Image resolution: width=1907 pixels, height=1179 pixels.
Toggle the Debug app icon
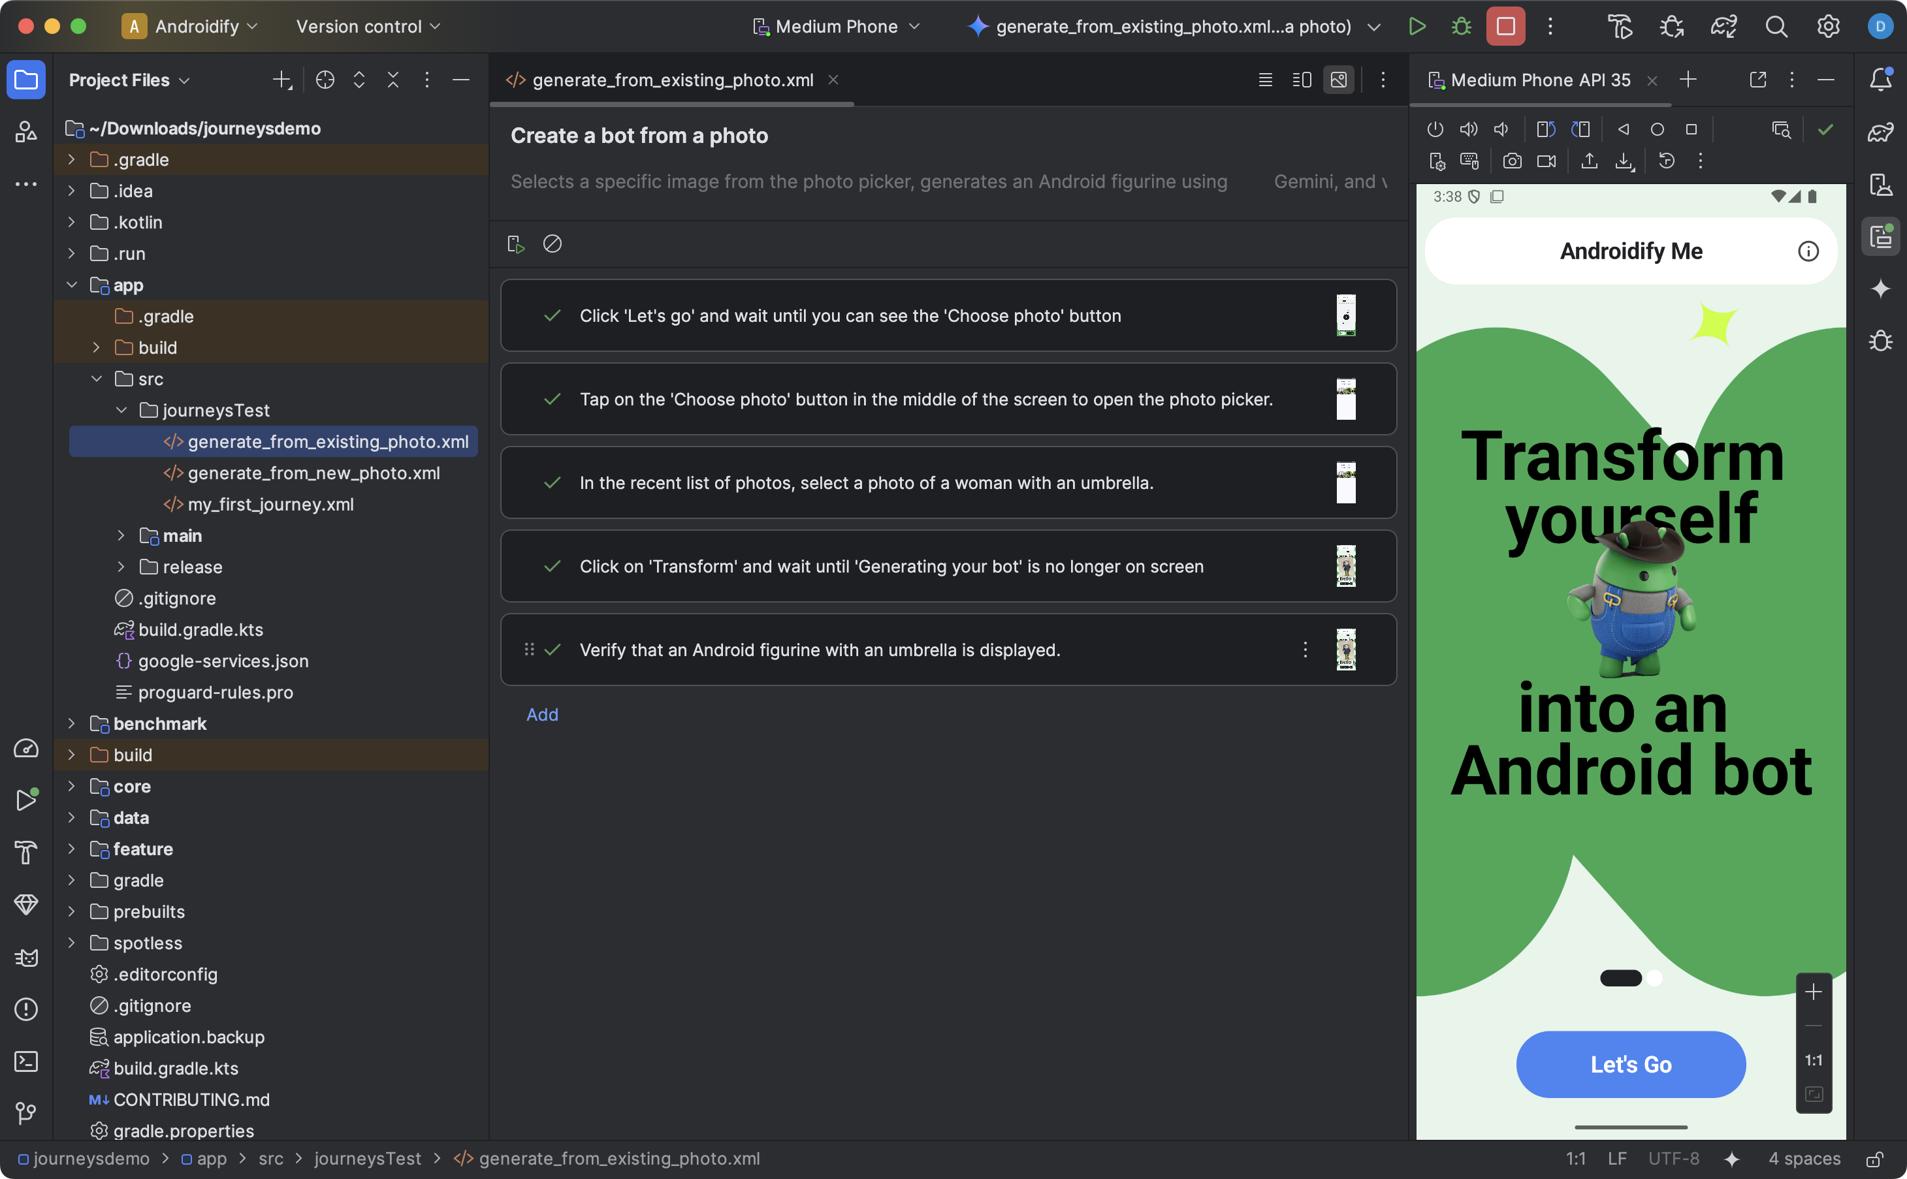(1461, 25)
